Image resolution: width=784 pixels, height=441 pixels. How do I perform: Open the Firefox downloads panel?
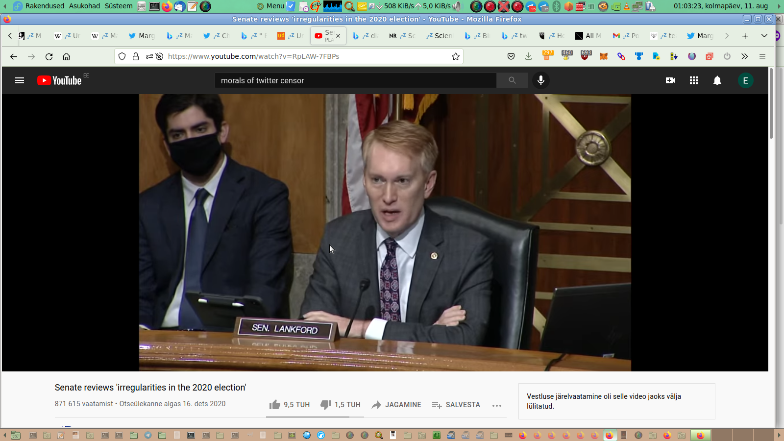528,56
